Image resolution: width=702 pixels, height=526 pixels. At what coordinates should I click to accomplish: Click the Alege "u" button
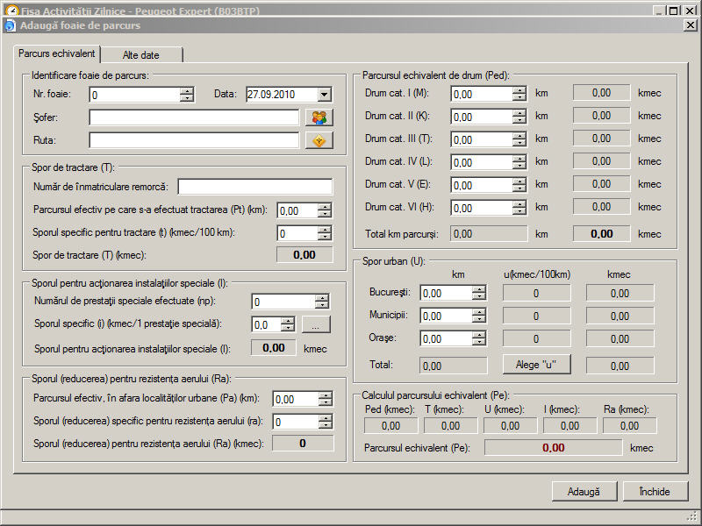(x=536, y=363)
